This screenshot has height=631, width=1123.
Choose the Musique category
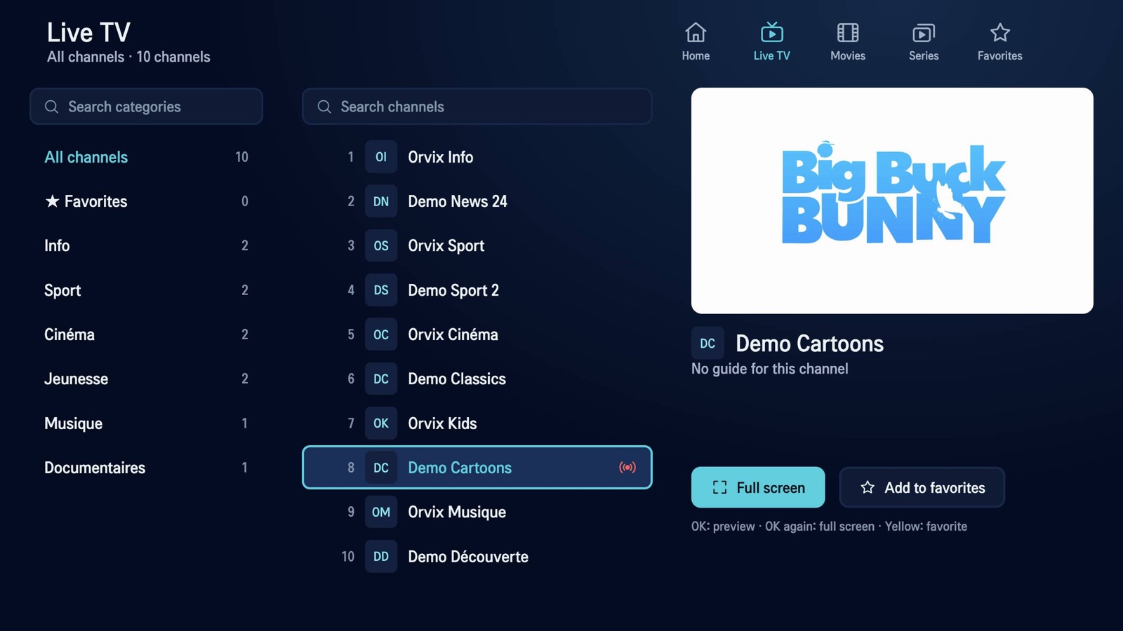[x=146, y=423]
